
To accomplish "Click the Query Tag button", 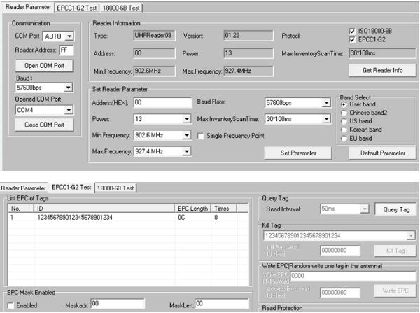I will click(x=395, y=209).
